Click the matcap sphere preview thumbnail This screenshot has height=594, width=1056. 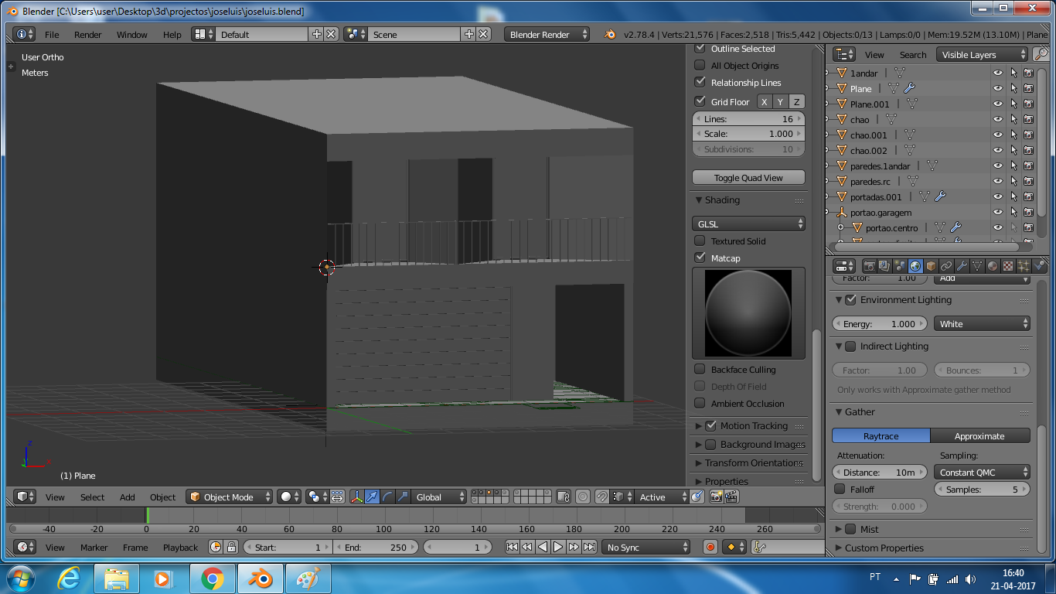[748, 313]
